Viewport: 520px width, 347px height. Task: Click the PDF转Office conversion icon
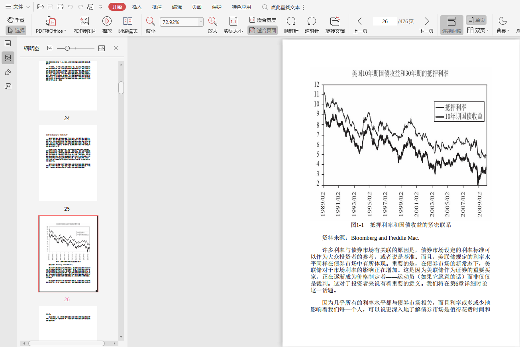(51, 22)
